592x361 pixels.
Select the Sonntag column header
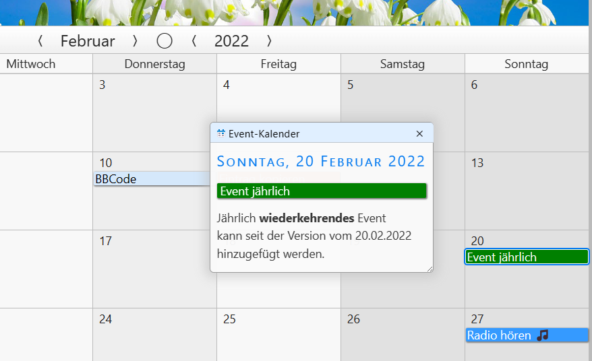tap(526, 65)
